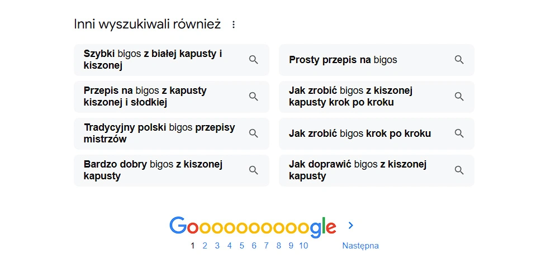Open results page 2
The width and height of the screenshot is (541, 277).
click(x=205, y=246)
